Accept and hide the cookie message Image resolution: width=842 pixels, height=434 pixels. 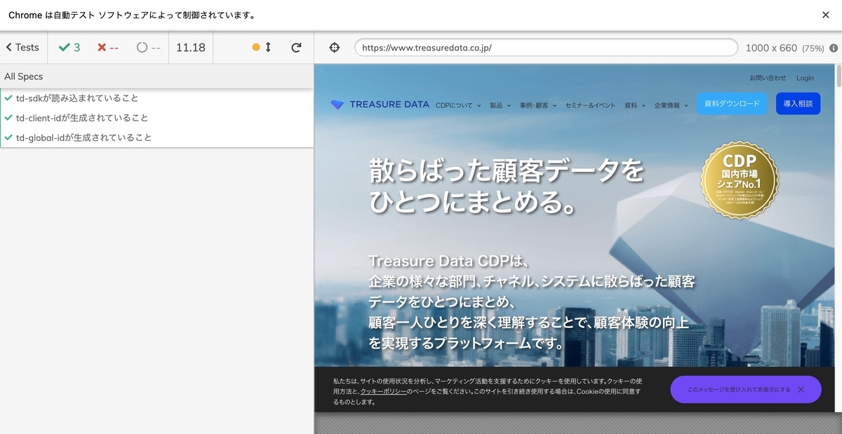coord(745,389)
